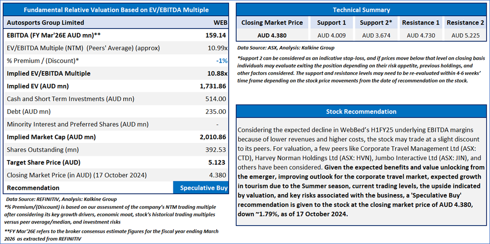Click the Resistance 2 column header
Image resolution: width=490 pixels, height=244 pixels.
(x=466, y=23)
